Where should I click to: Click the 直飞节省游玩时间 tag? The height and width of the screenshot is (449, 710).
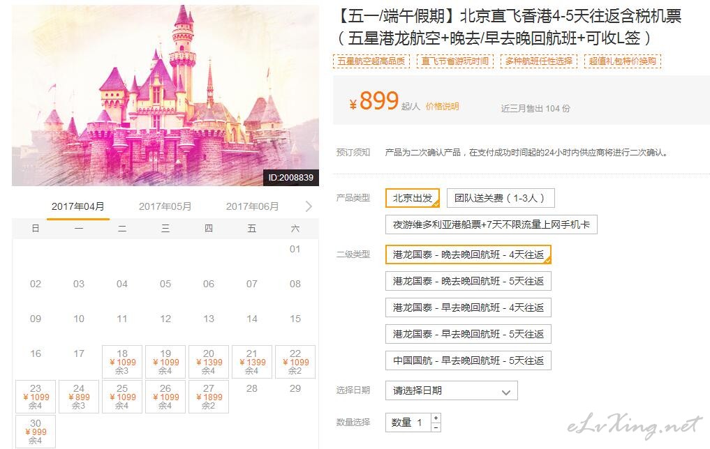(455, 61)
